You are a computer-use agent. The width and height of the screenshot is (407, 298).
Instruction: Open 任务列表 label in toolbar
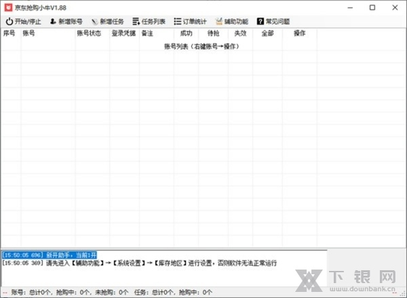click(153, 22)
